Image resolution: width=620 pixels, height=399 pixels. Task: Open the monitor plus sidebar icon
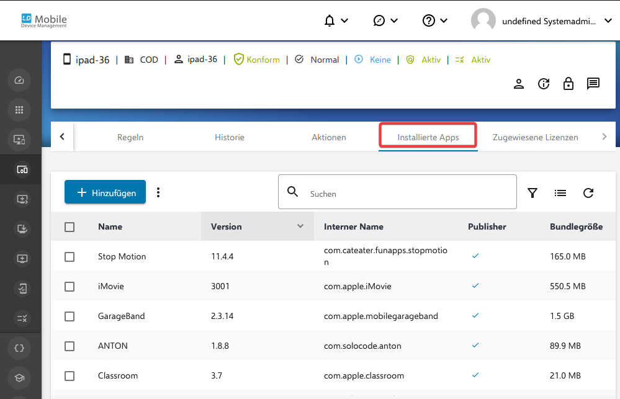[x=22, y=259]
